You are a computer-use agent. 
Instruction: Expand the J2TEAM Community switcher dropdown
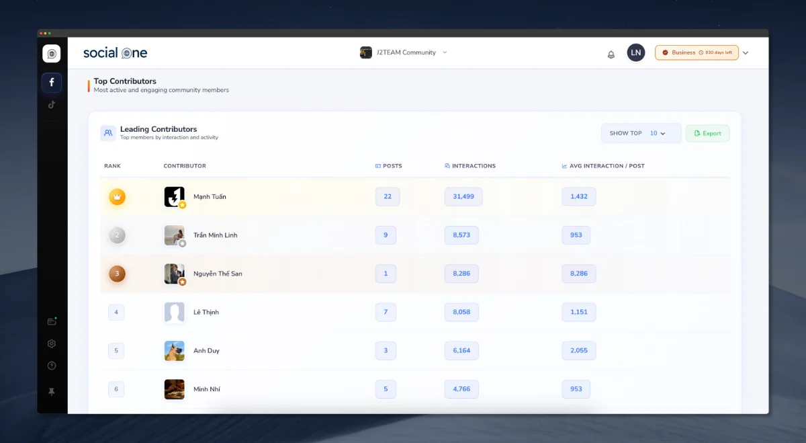click(443, 52)
